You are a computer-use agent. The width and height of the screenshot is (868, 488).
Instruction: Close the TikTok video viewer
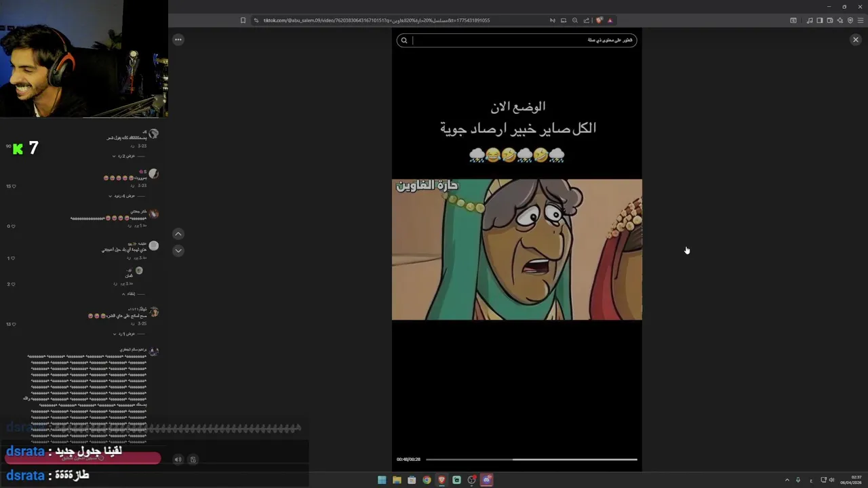point(855,40)
